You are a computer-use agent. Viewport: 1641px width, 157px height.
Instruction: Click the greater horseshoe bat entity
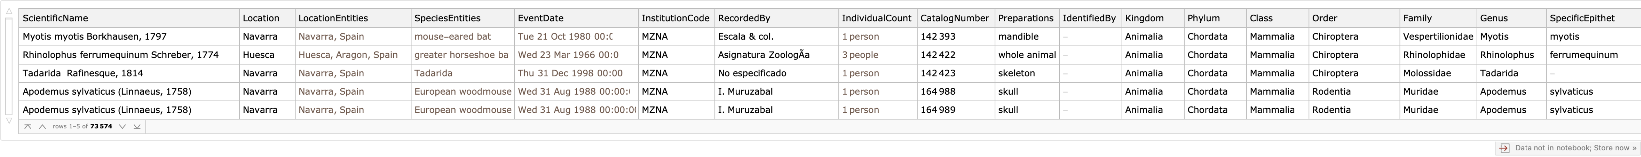pyautogui.click(x=461, y=55)
